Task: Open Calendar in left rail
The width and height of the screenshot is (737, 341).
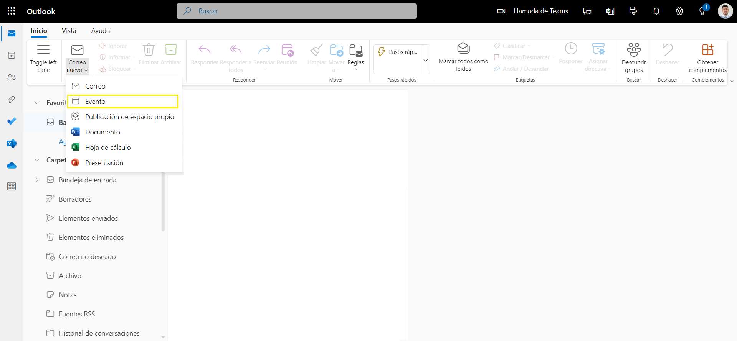Action: [12, 56]
